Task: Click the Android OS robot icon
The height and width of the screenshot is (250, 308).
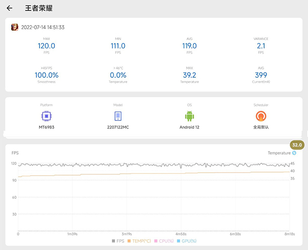Action: (x=189, y=116)
